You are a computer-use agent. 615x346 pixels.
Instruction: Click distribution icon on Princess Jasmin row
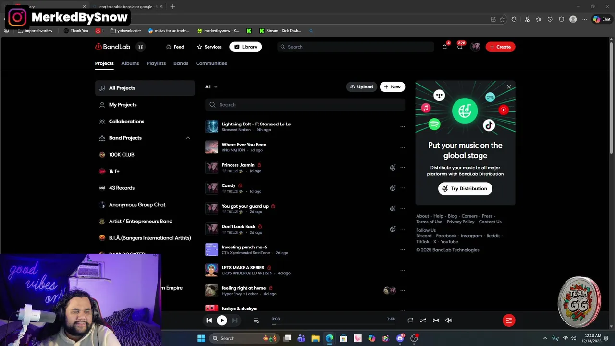click(393, 168)
